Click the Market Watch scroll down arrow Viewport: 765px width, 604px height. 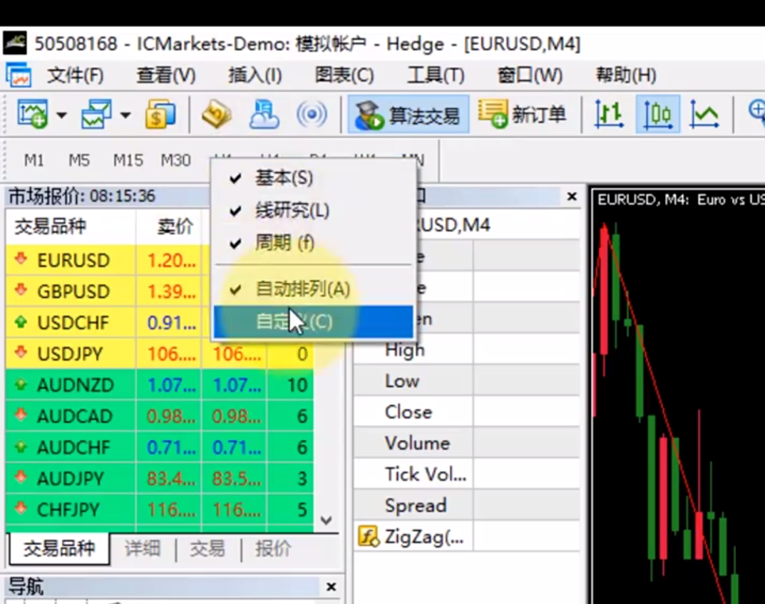point(327,520)
